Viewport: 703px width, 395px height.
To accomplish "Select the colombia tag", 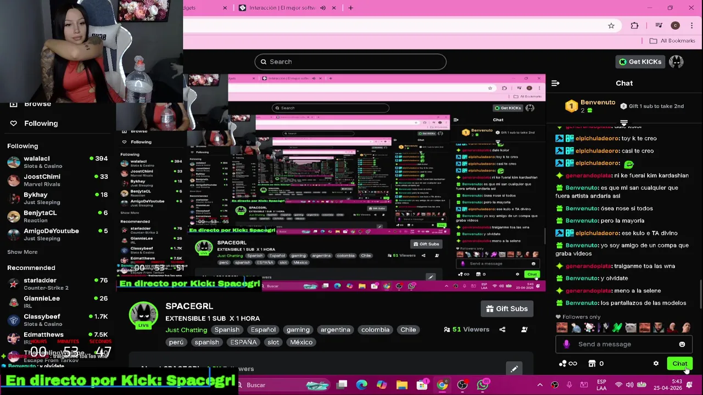I will (x=375, y=330).
